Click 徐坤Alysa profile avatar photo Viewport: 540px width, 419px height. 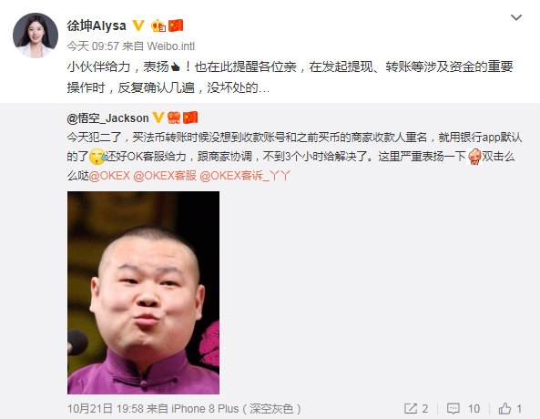[x=36, y=36]
